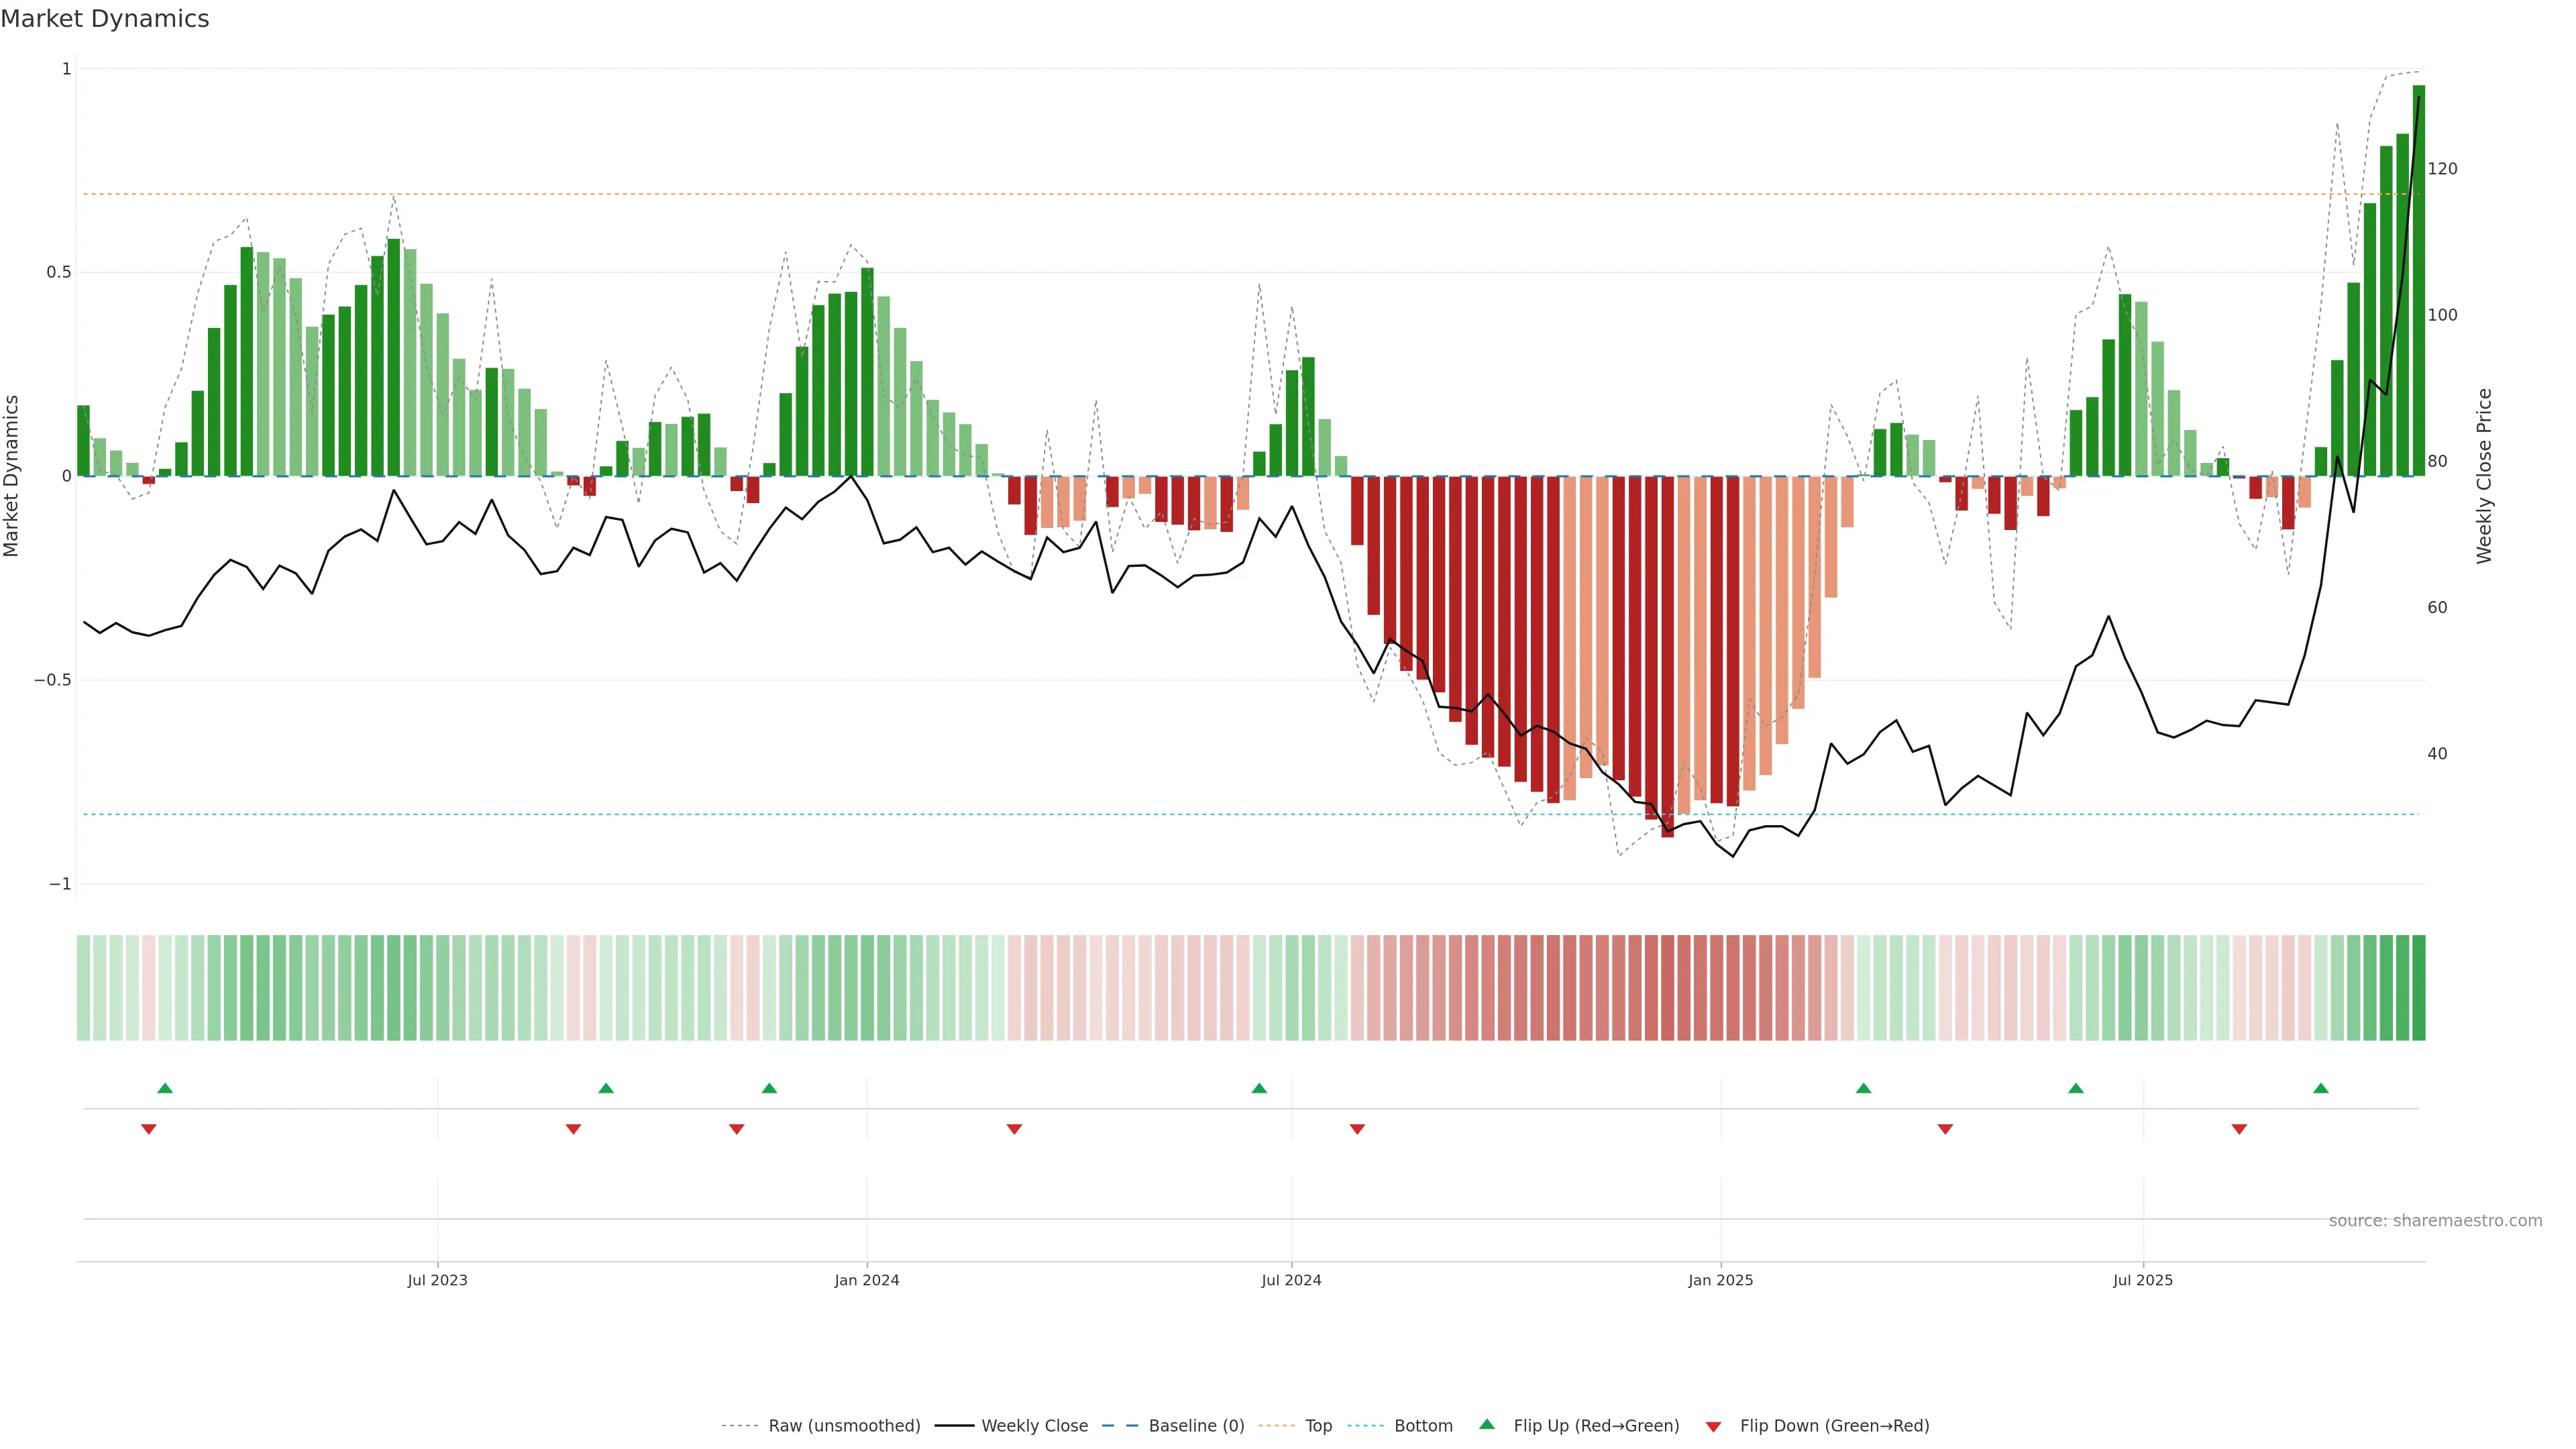
Task: Click the source: sharemaestro.com text
Action: point(2435,1220)
